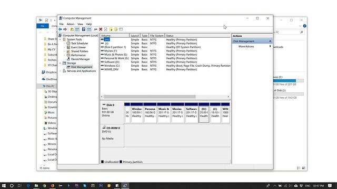Open the Windows Start button
337x189 pixels.
point(4,185)
